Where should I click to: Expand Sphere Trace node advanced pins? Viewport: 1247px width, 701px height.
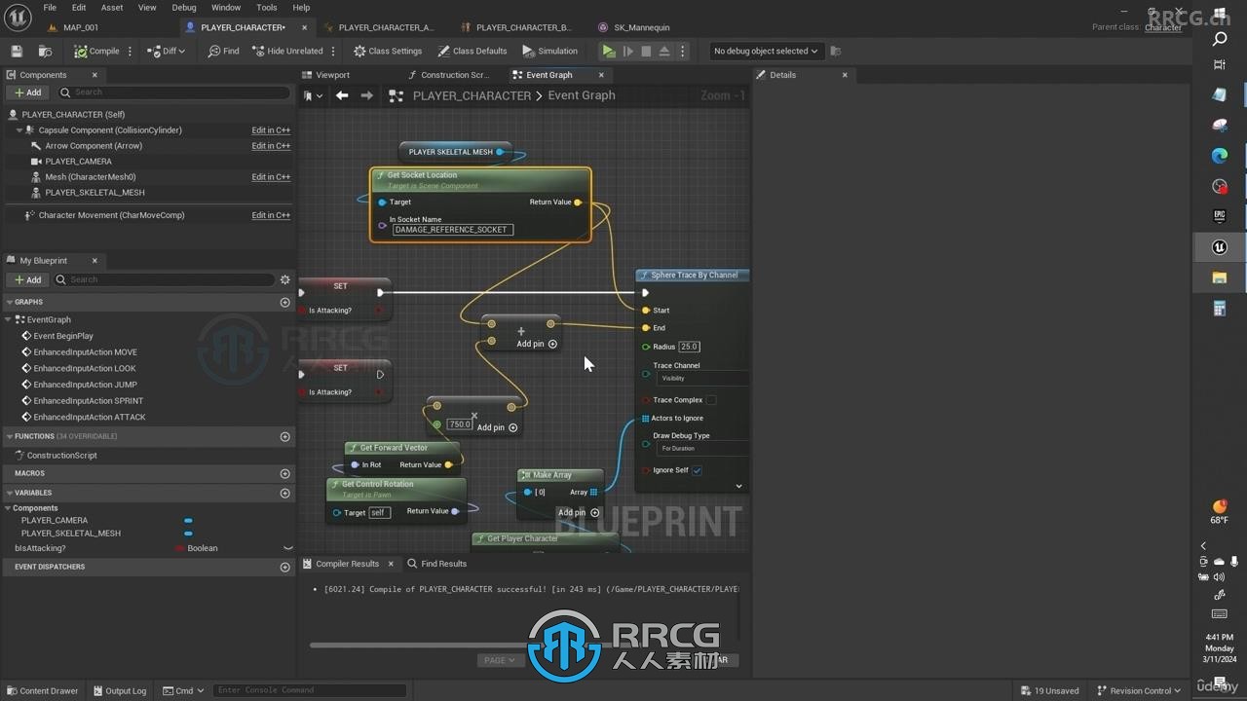click(738, 486)
